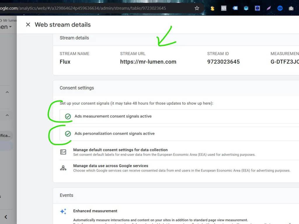This screenshot has height=224, width=299.
Task: Click the consent checklist settings icon
Action: (x=63, y=152)
